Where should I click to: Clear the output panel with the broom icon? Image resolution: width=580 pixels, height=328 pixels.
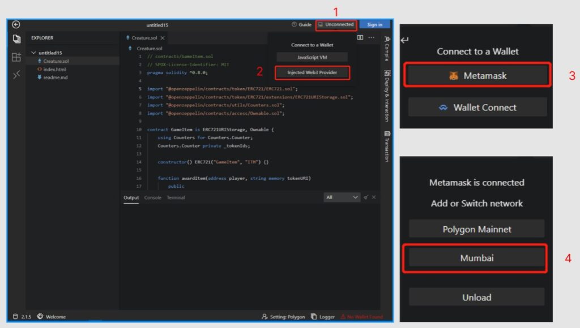[x=366, y=197]
